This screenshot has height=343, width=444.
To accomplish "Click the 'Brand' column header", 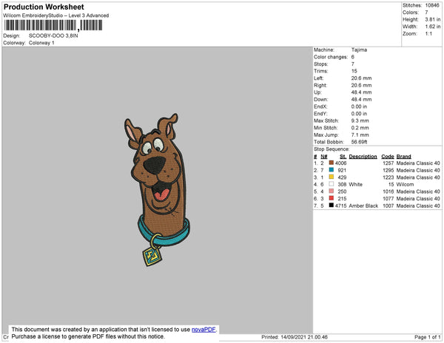I will click(x=403, y=157).
